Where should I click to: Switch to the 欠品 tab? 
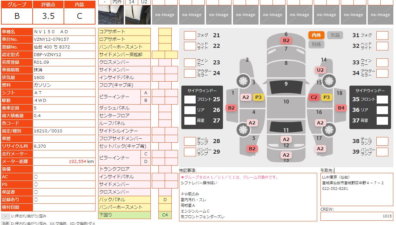(335, 35)
